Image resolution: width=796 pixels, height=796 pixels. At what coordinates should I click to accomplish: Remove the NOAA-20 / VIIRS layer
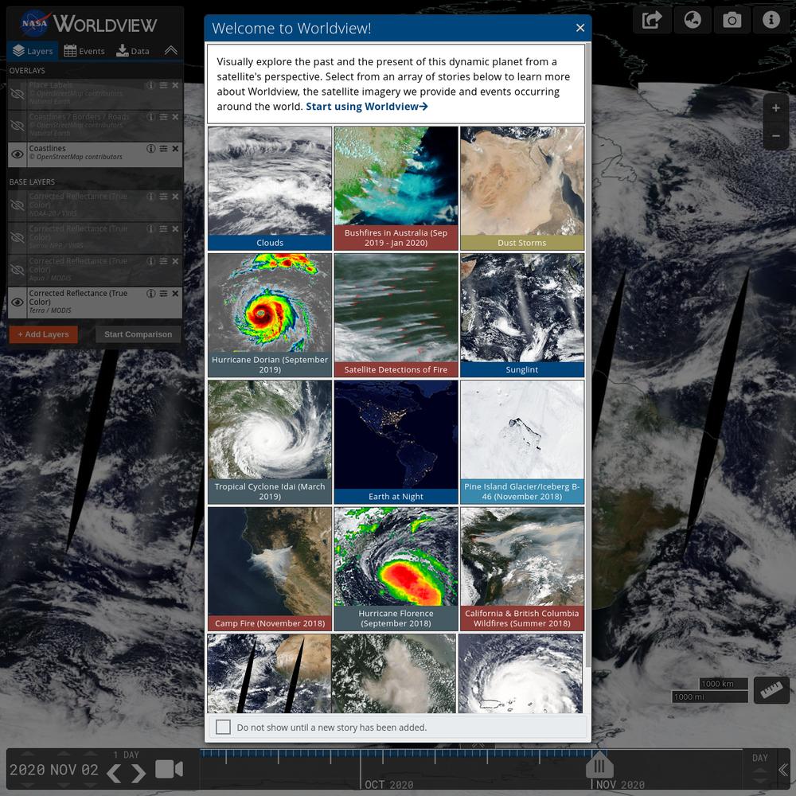click(x=175, y=197)
